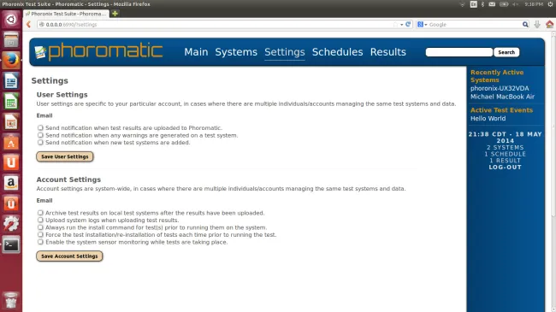Open the Ubuntu One Music icon below Amazon

(x=11, y=203)
